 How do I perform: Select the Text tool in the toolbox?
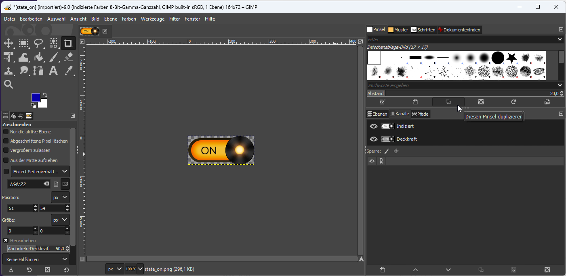pos(53,71)
